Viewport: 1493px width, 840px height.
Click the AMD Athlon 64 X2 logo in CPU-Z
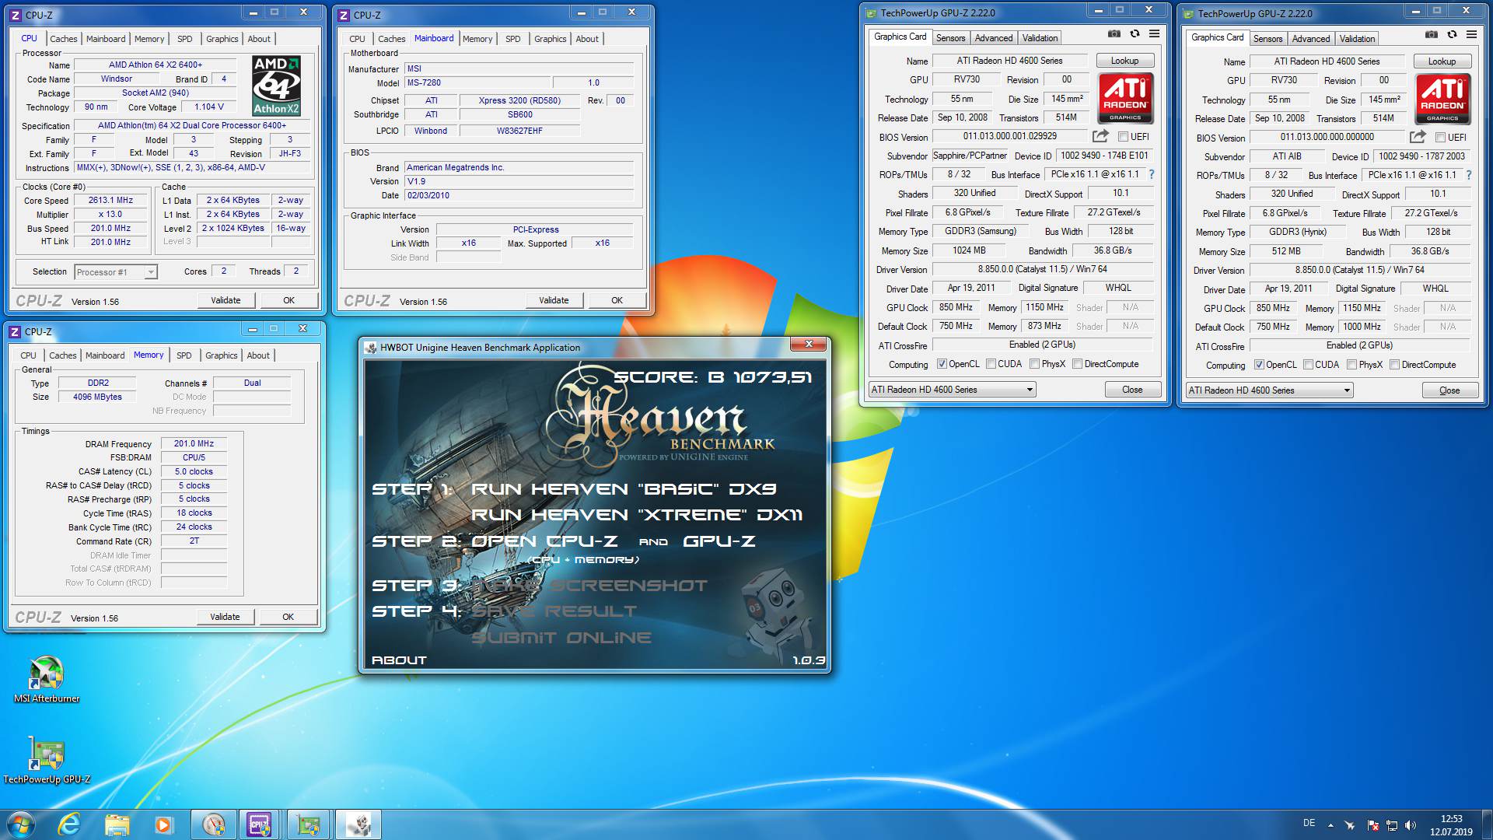pyautogui.click(x=276, y=86)
